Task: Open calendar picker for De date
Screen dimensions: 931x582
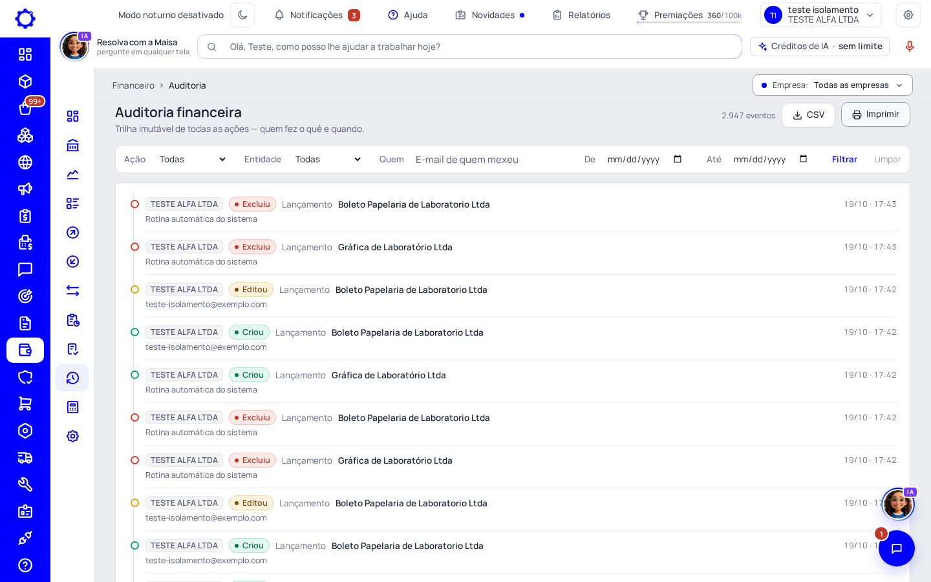Action: pos(678,159)
